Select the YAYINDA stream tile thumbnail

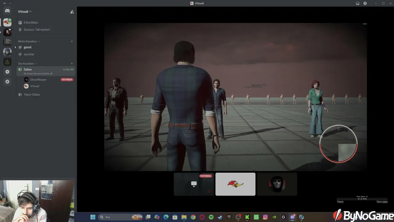point(194,184)
